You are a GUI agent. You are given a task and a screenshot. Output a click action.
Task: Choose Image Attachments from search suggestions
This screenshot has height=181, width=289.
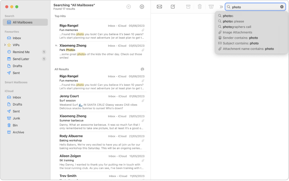pyautogui.click(x=237, y=32)
